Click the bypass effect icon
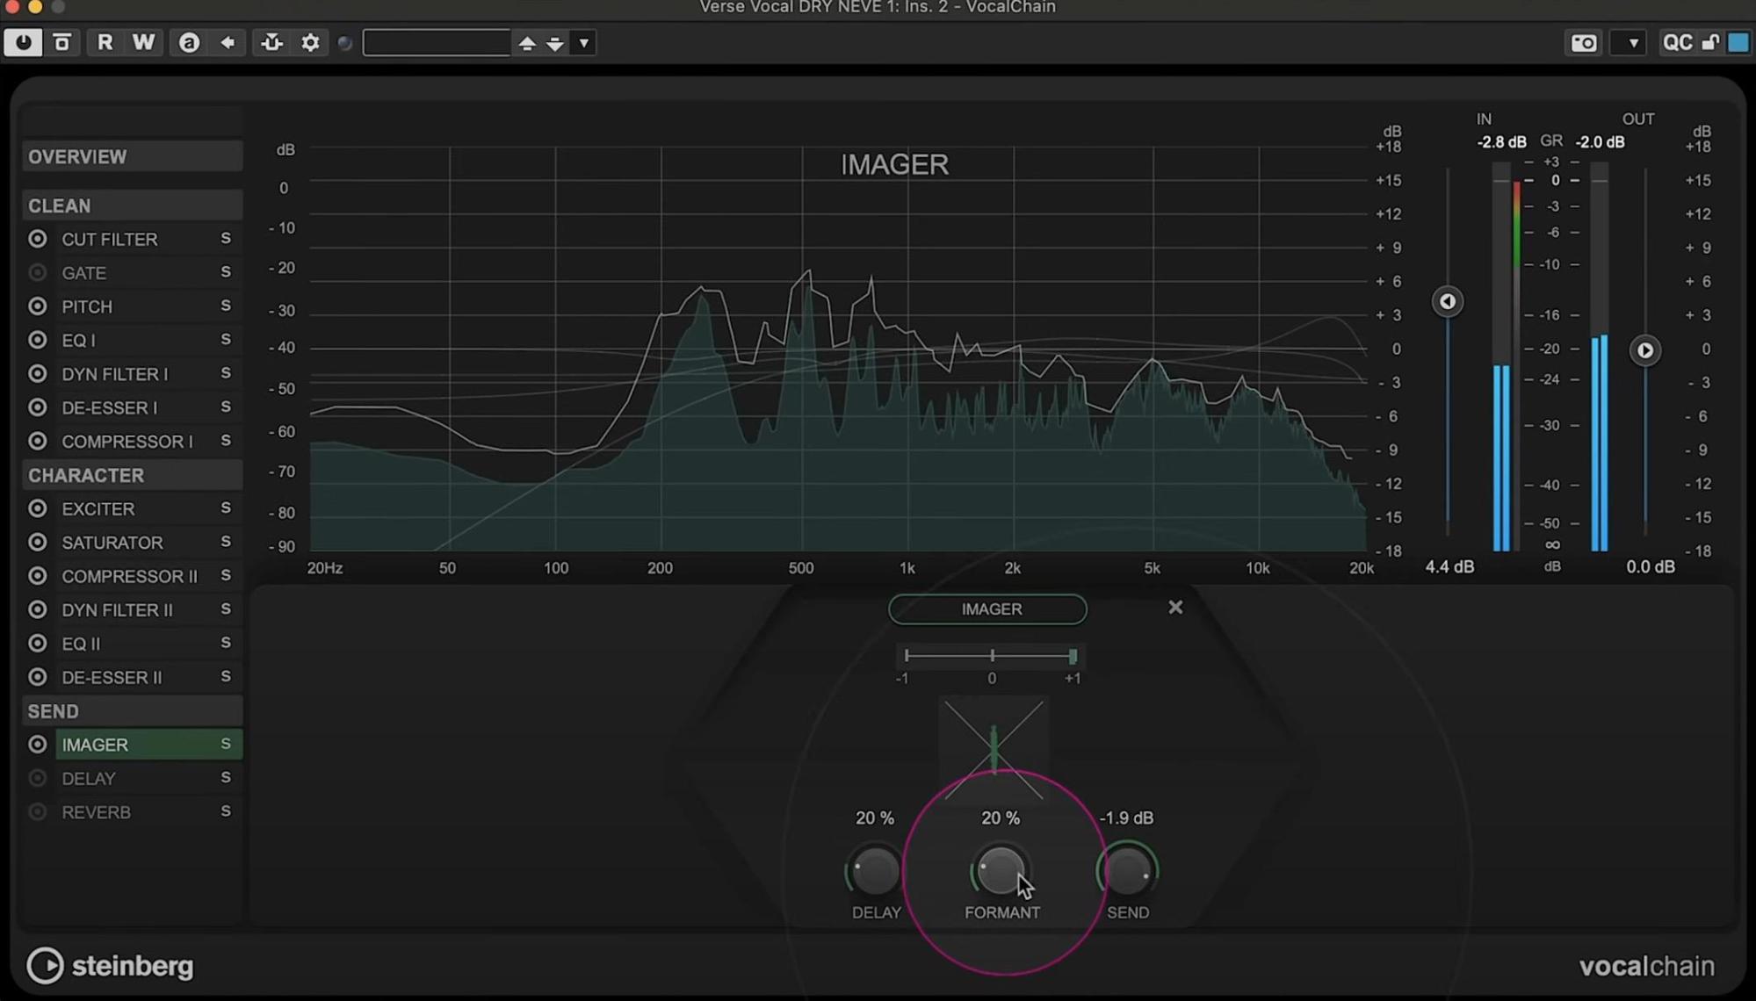Viewport: 1756px width, 1001px height. click(x=61, y=42)
